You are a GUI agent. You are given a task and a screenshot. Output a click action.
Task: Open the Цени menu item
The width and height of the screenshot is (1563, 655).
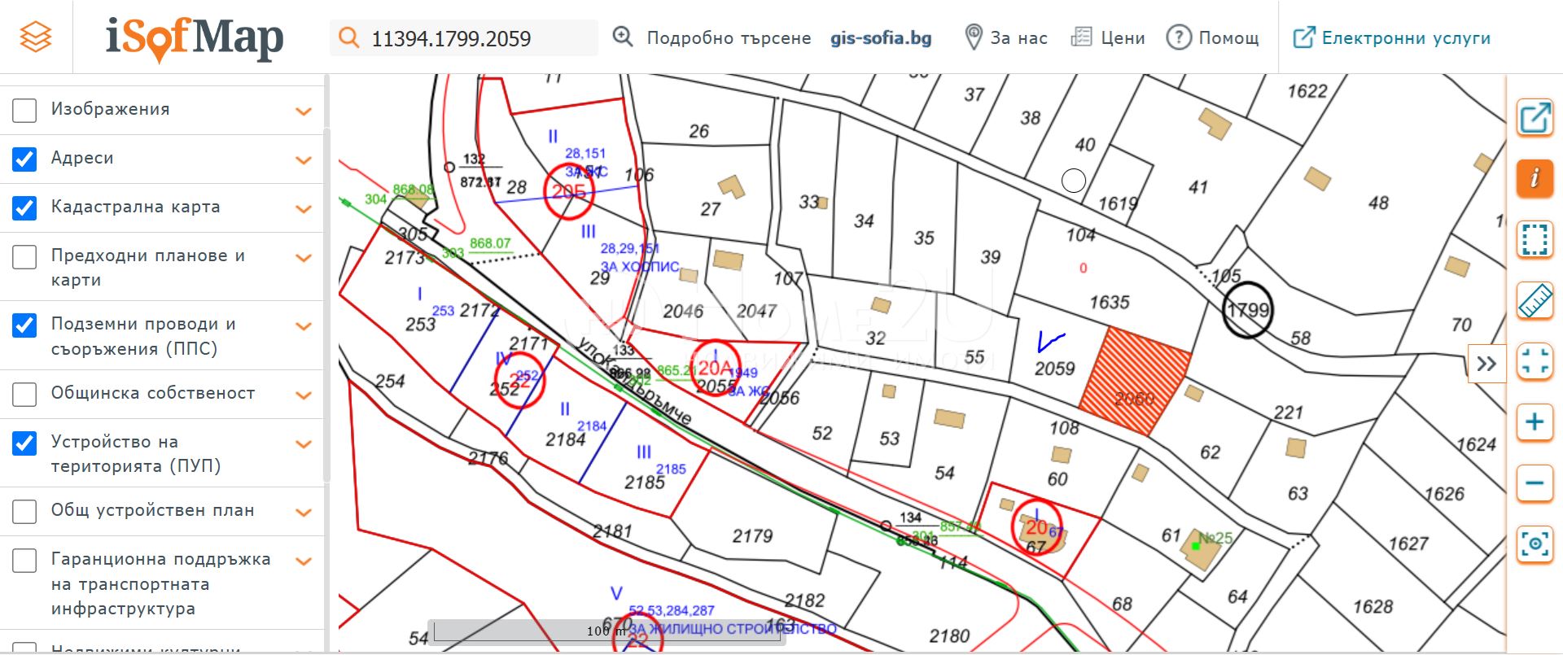[x=1108, y=37]
